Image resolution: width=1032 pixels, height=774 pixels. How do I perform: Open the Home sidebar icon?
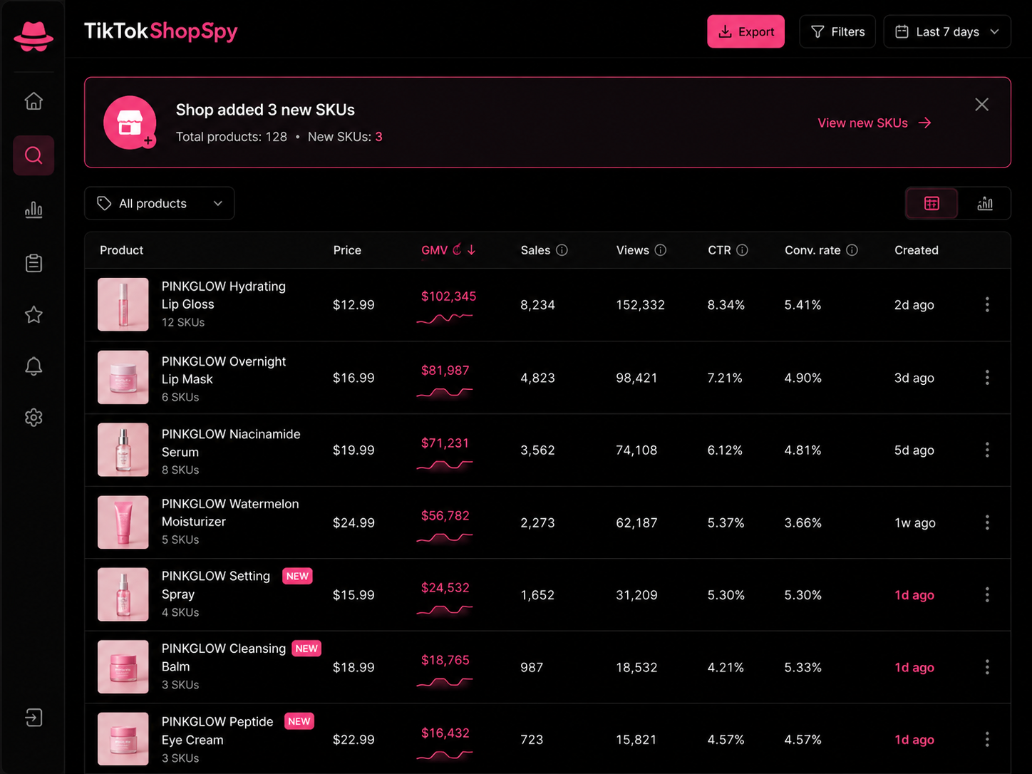tap(33, 101)
